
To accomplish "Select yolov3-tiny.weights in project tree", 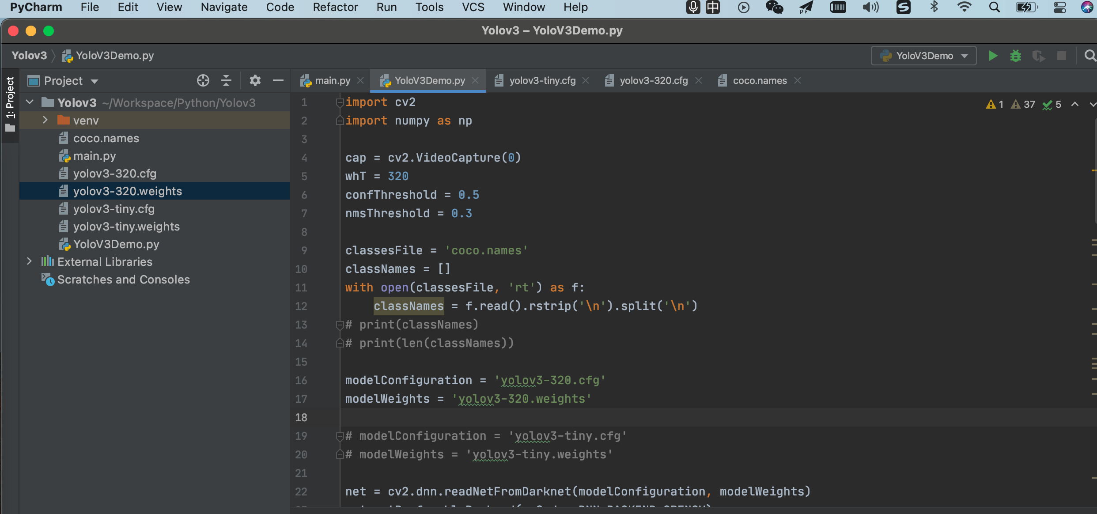I will click(126, 227).
